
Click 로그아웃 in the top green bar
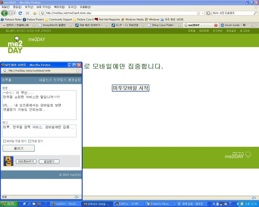(x=245, y=31)
